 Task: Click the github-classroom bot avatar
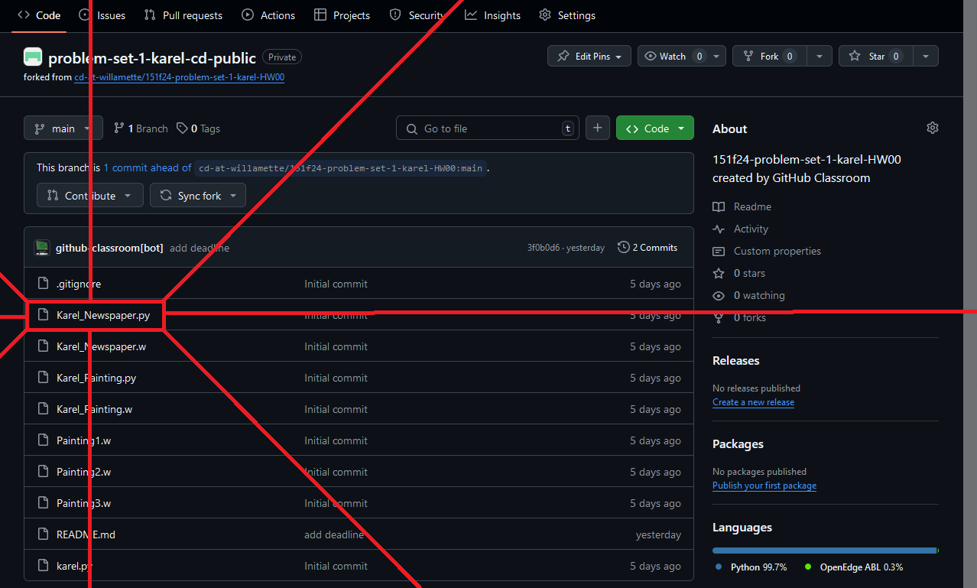tap(41, 248)
